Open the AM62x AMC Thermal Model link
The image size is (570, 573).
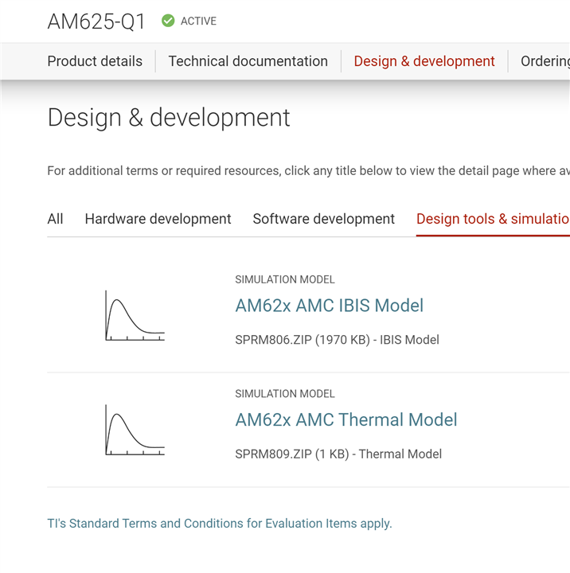point(346,419)
